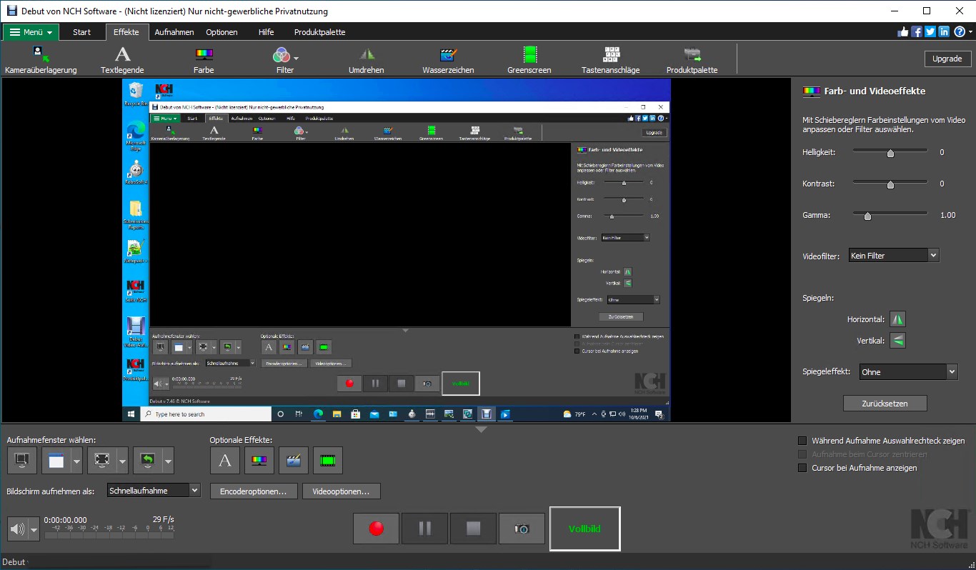Open the Menü dropdown
976x570 pixels.
pos(31,32)
